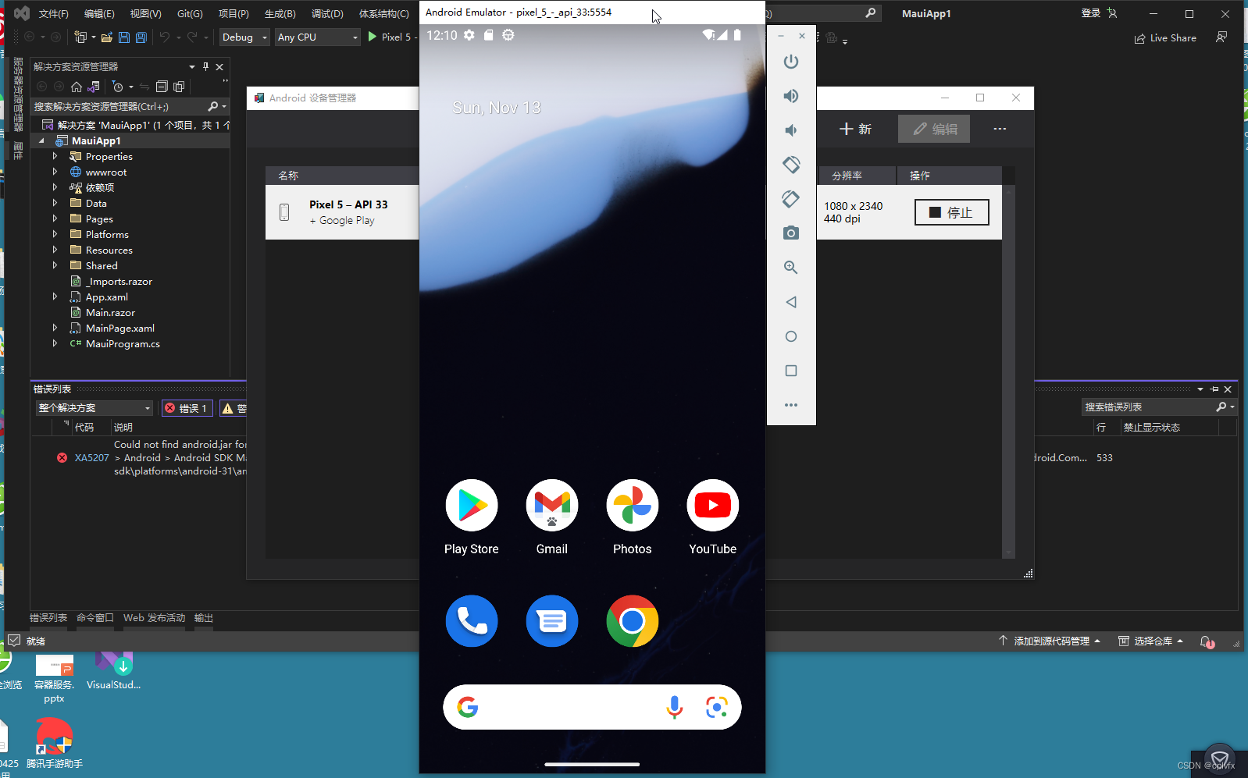1248x778 pixels.
Task: Open the Git(G) menu
Action: coord(190,14)
